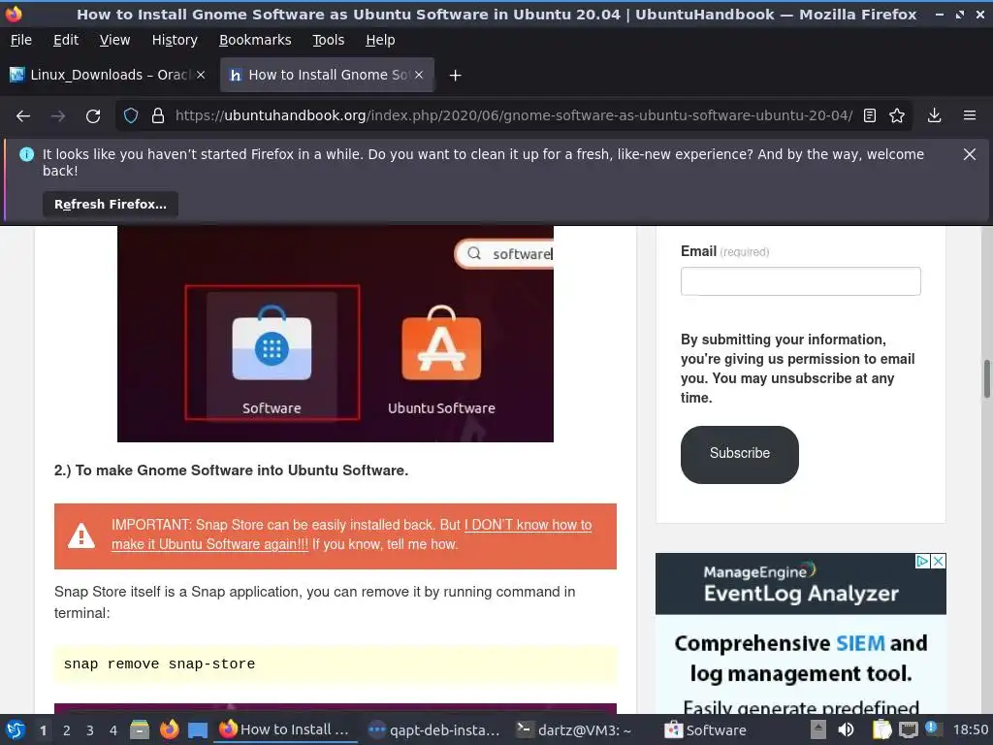
Task: Open the application start menu in taskbar
Action: tap(16, 729)
